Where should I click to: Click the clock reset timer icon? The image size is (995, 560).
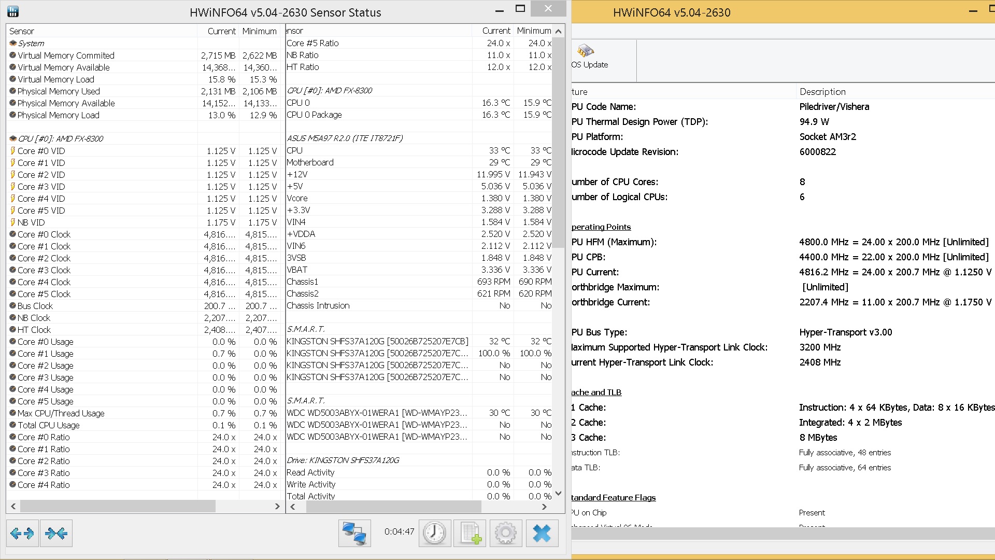tap(434, 533)
